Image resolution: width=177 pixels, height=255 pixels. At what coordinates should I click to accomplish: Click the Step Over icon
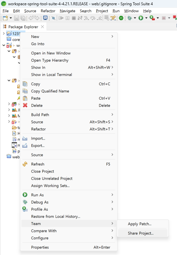tap(93, 18)
